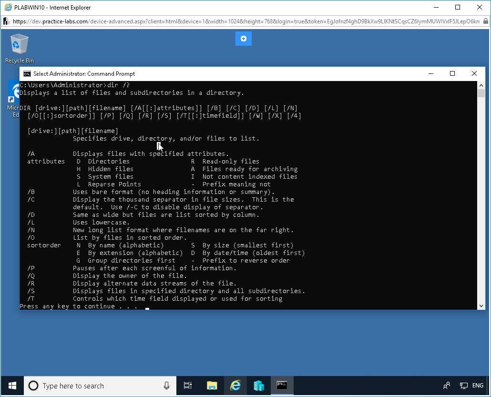Click 'By date/time (oldest first)' text
Image resolution: width=491 pixels, height=397 pixels.
(254, 253)
